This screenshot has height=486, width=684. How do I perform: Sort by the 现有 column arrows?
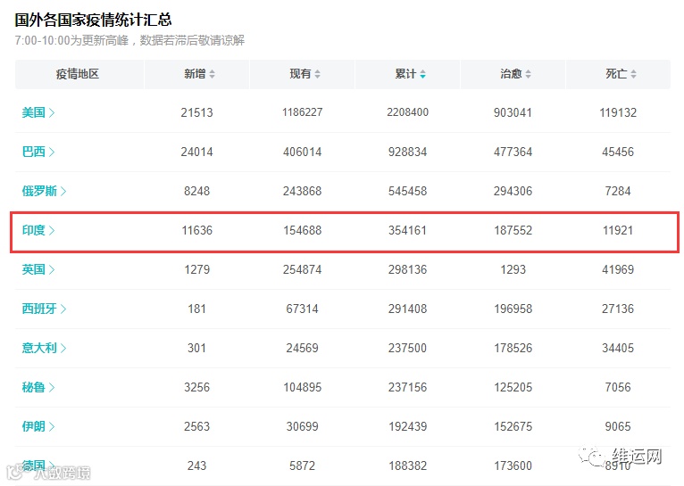coord(318,74)
